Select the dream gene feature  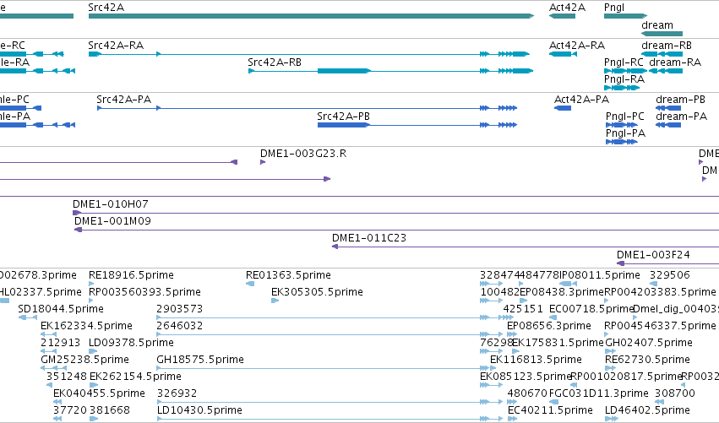[662, 34]
